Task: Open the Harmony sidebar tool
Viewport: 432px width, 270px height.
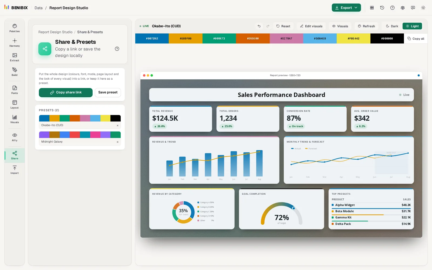Action: point(15,43)
